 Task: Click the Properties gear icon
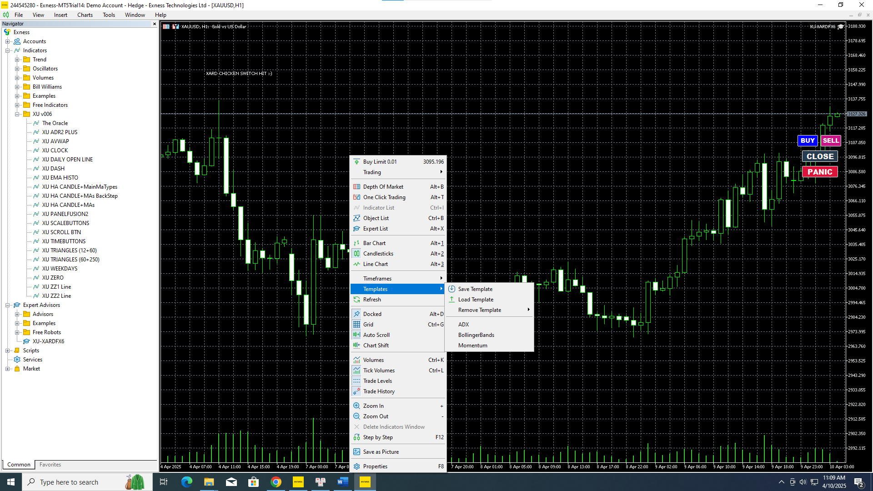(x=356, y=466)
